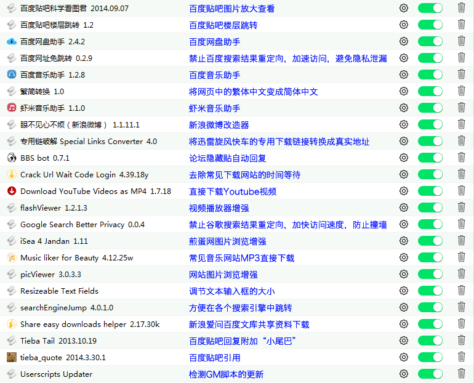The width and height of the screenshot is (474, 383).
Task: Open the 煎蛋网图片浏览增强 link
Action: click(x=227, y=241)
